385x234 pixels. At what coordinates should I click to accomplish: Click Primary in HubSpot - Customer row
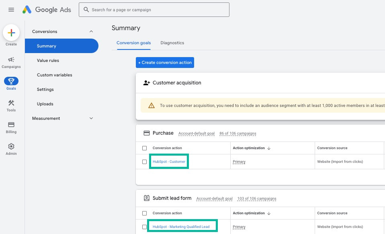(239, 162)
